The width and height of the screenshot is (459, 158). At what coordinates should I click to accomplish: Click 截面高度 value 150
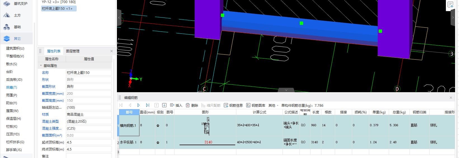point(89,100)
